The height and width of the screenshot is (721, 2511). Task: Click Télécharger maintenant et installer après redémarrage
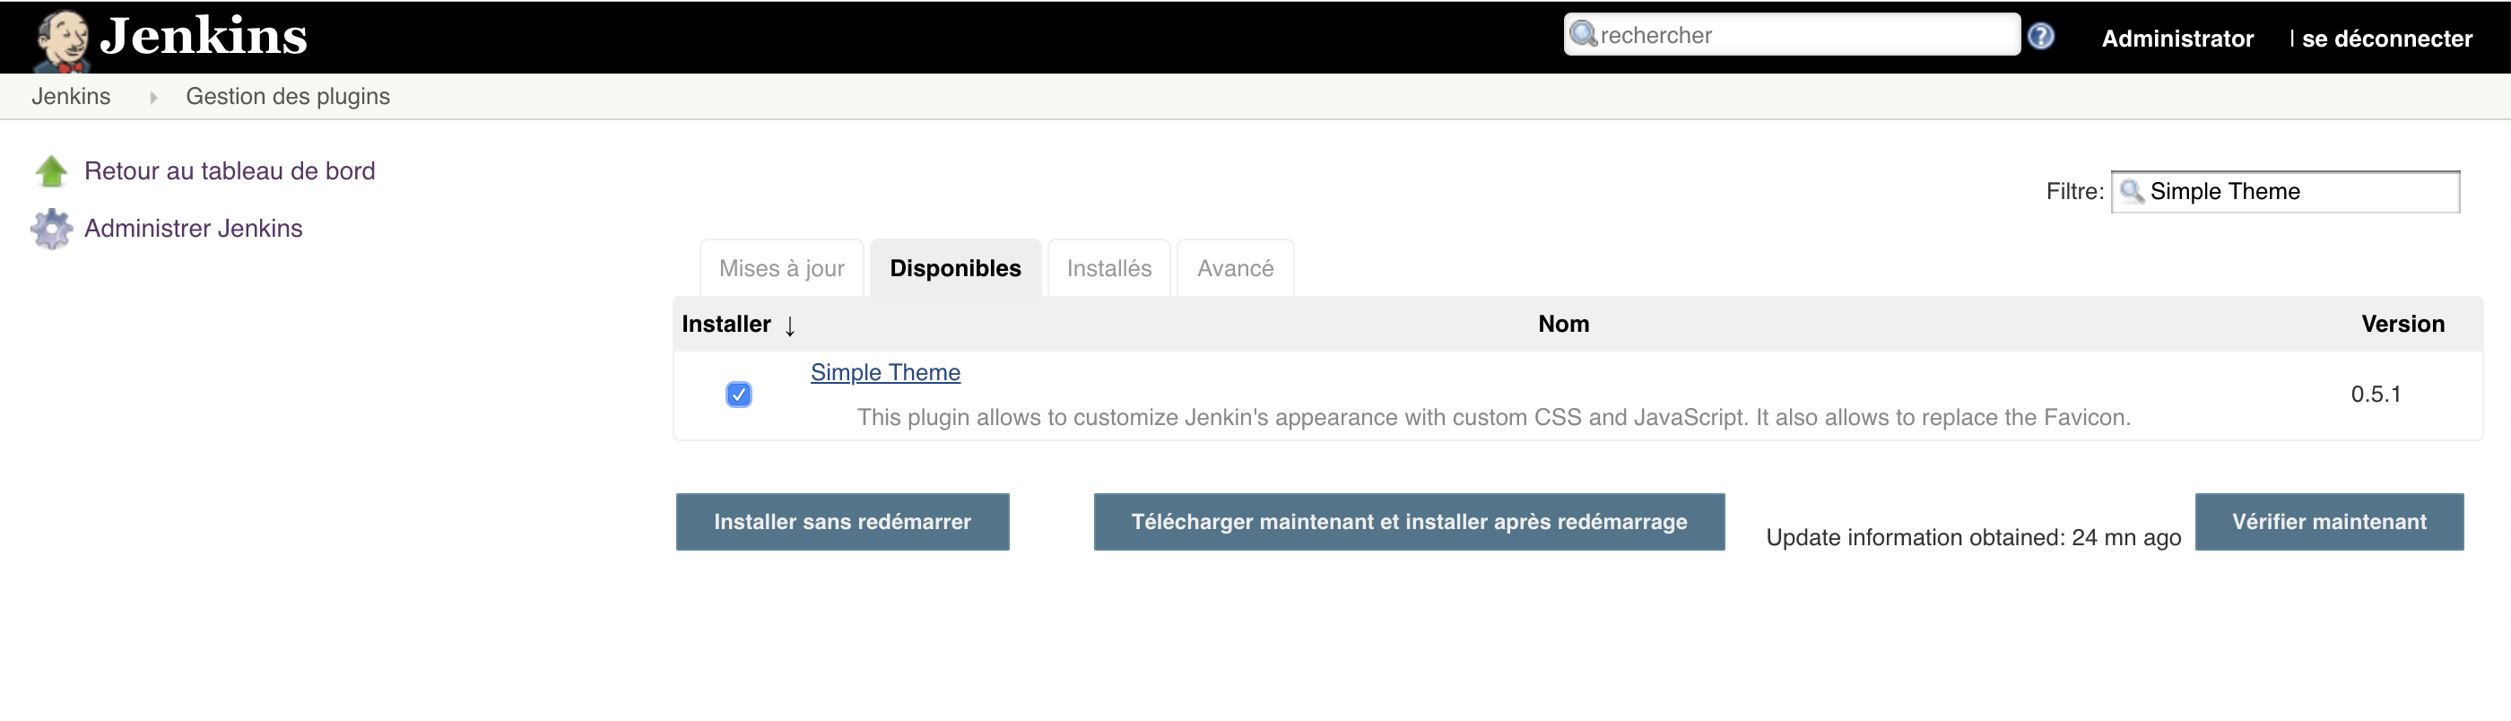pos(1408,521)
